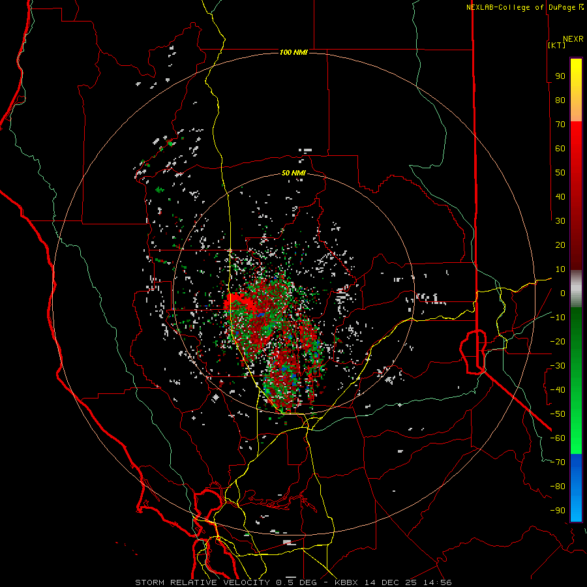Click the 30 tick label on scale
The image size is (587, 587).
(560, 221)
